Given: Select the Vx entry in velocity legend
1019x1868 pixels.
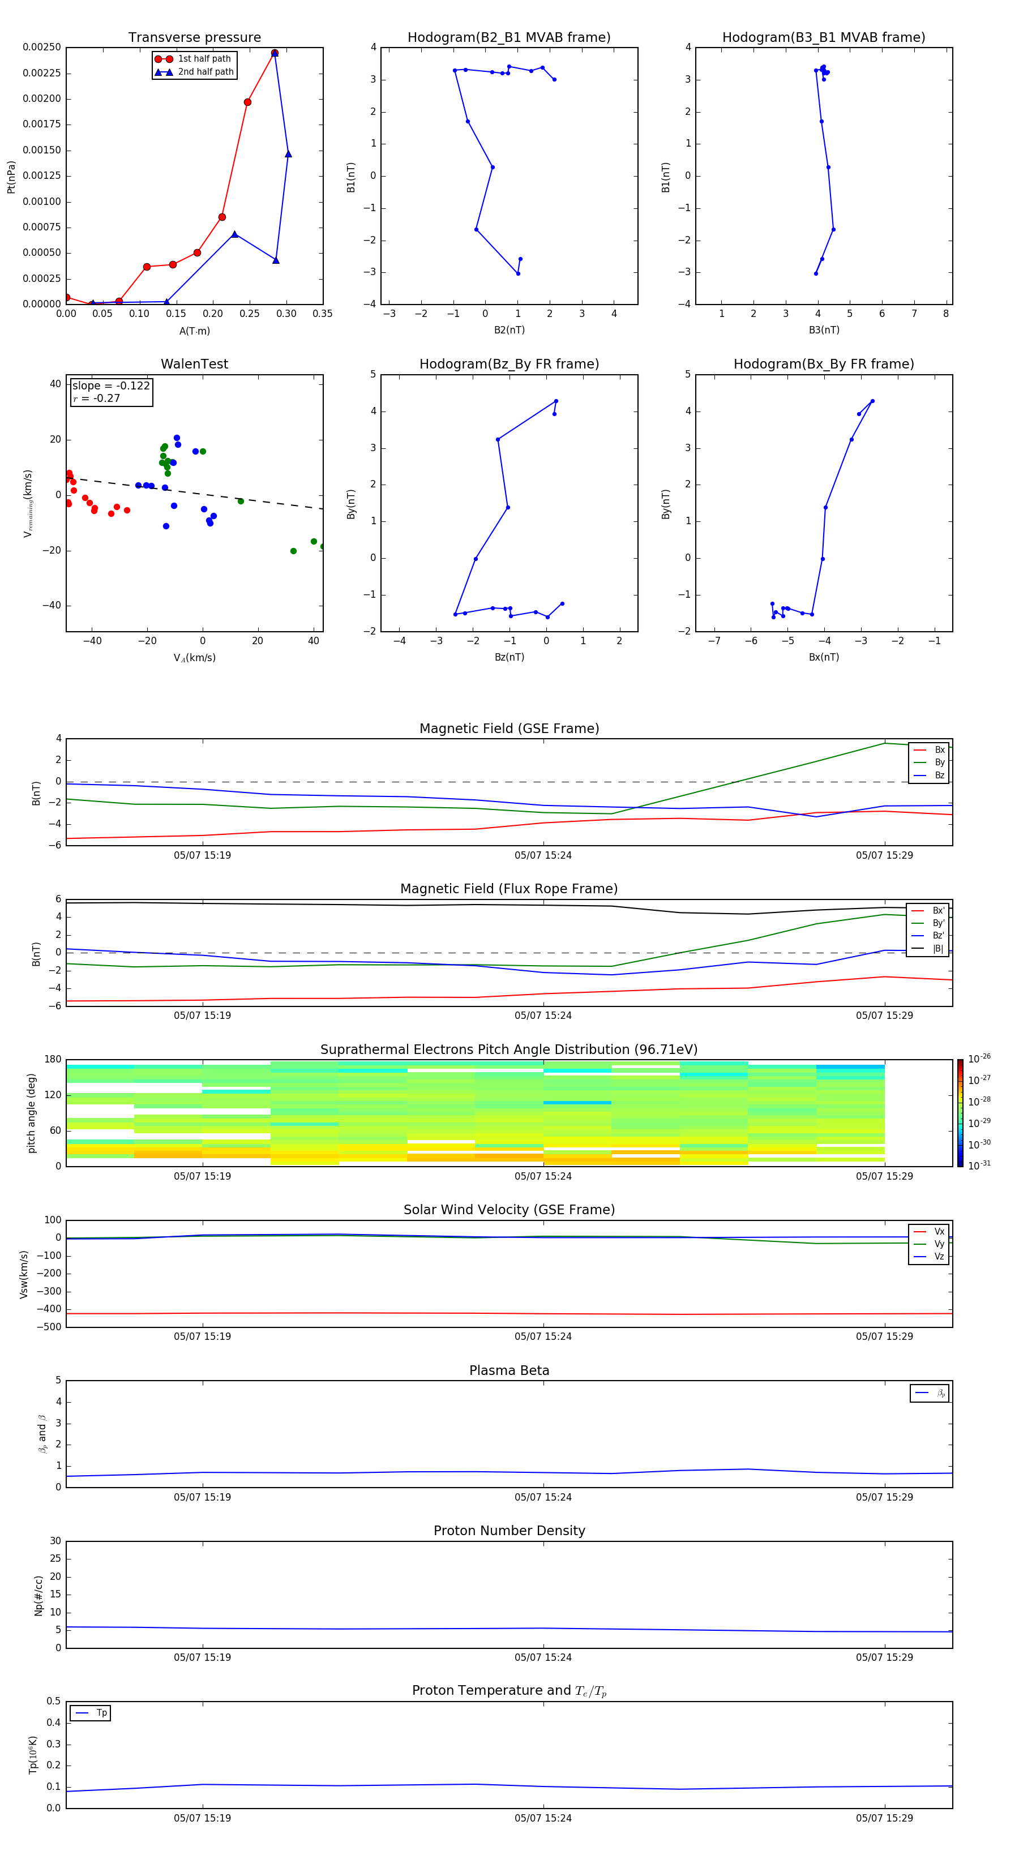Looking at the screenshot, I should [x=929, y=1231].
